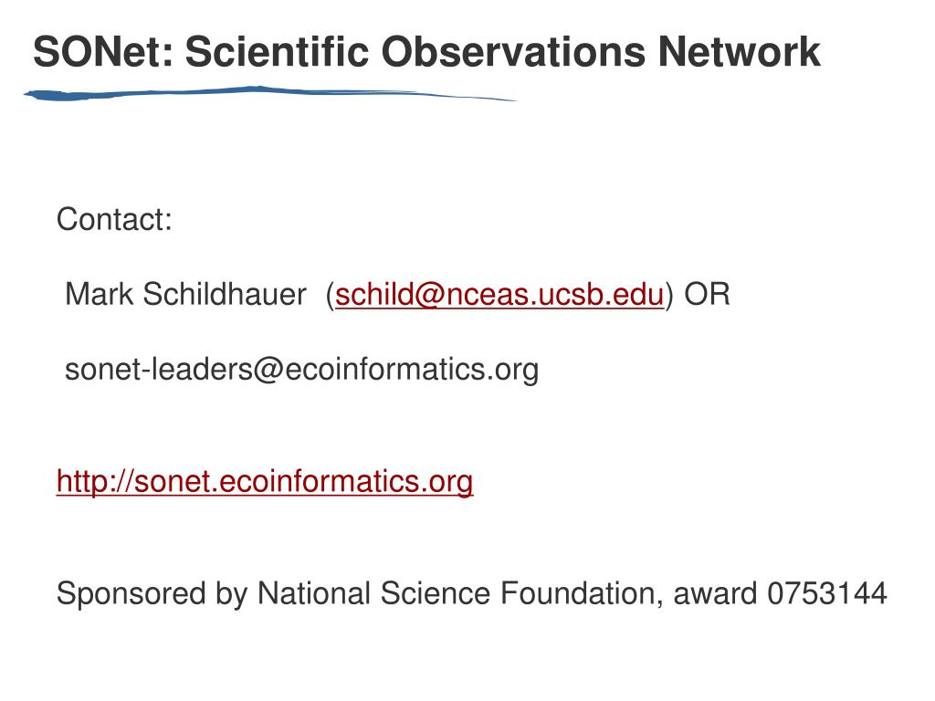Click the word 'SONet:' in the title

pos(103,52)
